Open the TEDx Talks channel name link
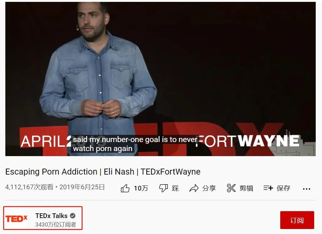This screenshot has width=322, height=234. pos(51,216)
